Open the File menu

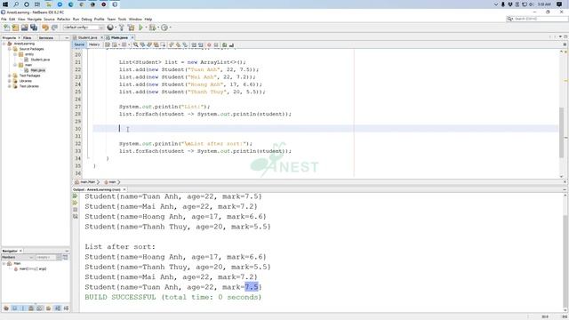point(4,20)
